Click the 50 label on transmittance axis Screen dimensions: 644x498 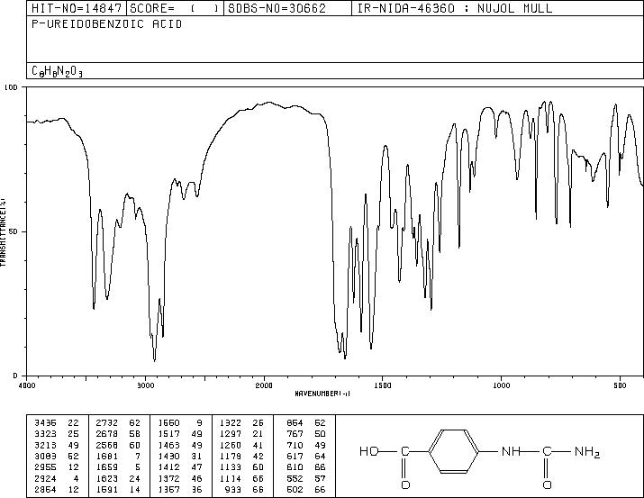coord(14,231)
